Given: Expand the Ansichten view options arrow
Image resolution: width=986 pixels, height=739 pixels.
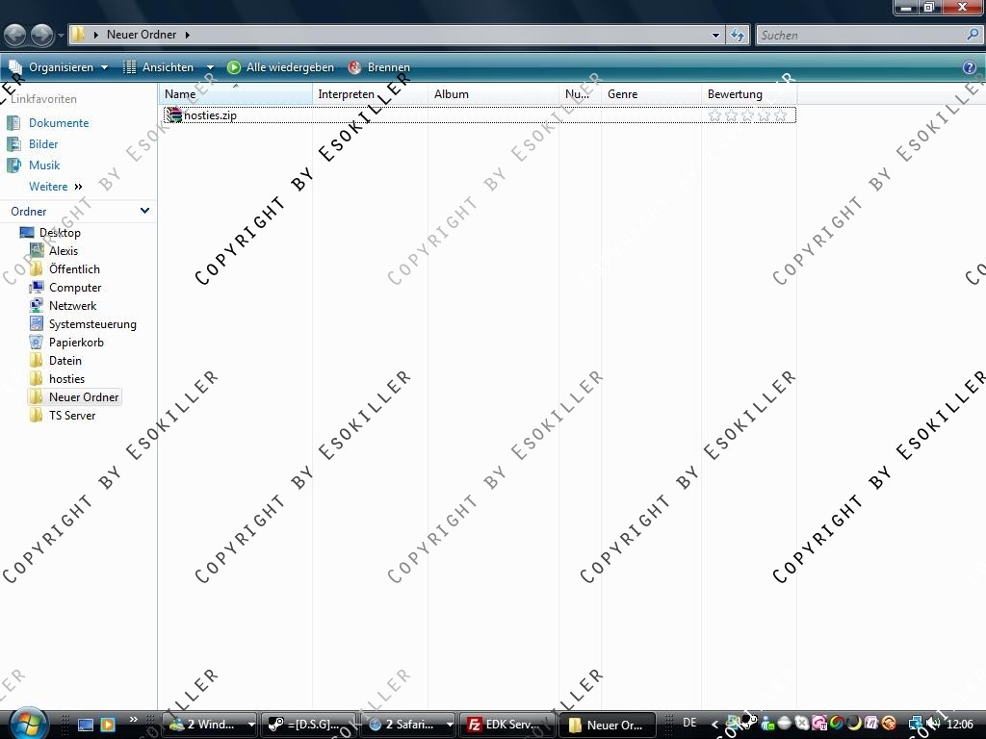Looking at the screenshot, I should click(x=210, y=67).
